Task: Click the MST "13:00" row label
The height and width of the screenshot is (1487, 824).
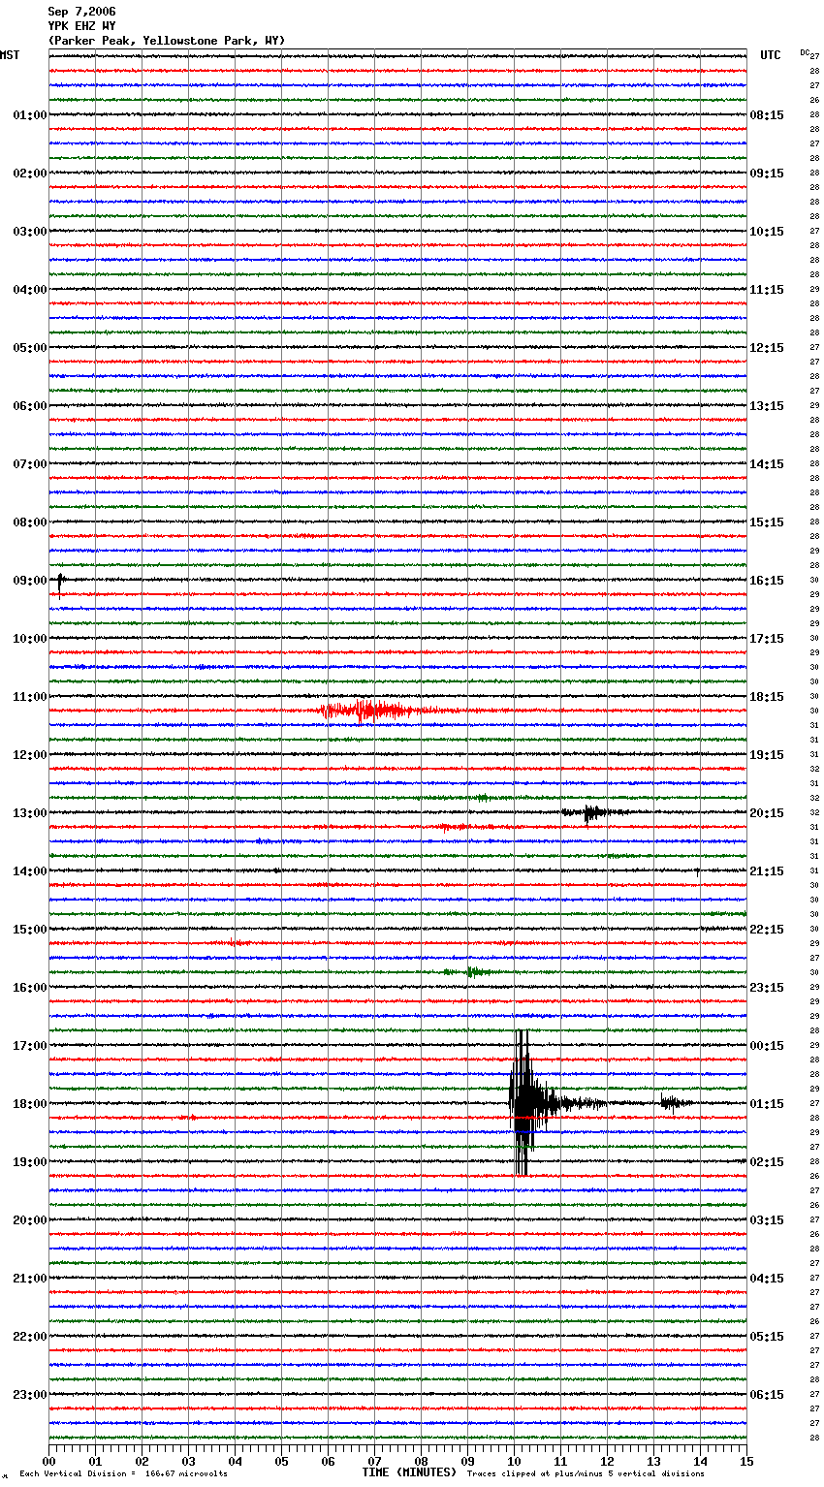Action: click(30, 813)
